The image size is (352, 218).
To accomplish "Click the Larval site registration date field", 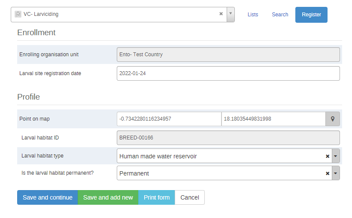I will (228, 73).
